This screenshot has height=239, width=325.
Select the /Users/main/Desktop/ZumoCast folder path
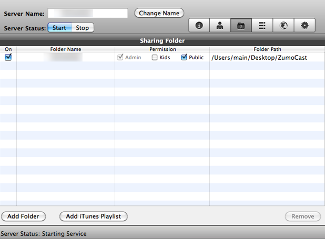[x=259, y=58]
